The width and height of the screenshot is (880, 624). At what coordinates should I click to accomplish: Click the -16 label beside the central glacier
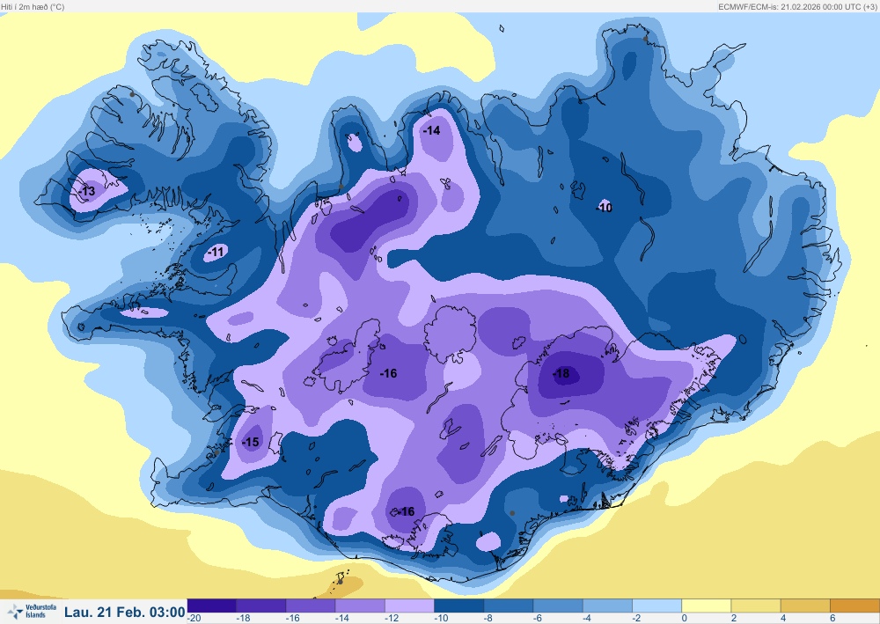388,373
